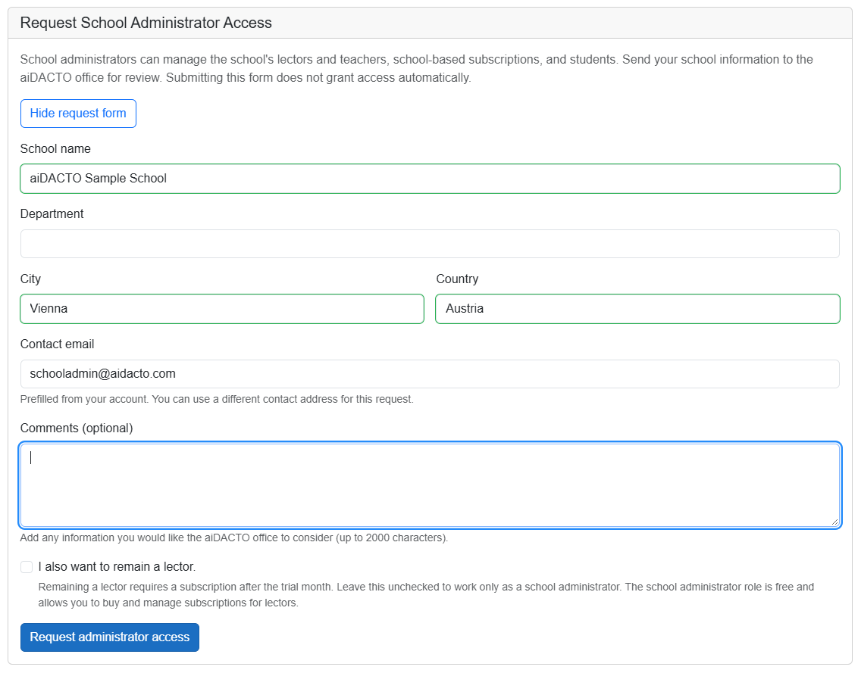Click the School administrators description paragraph
The width and height of the screenshot is (858, 673).
coord(416,68)
